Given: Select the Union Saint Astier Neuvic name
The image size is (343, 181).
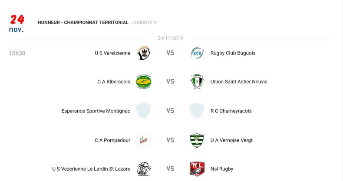Looking at the screenshot, I should click(x=239, y=81).
